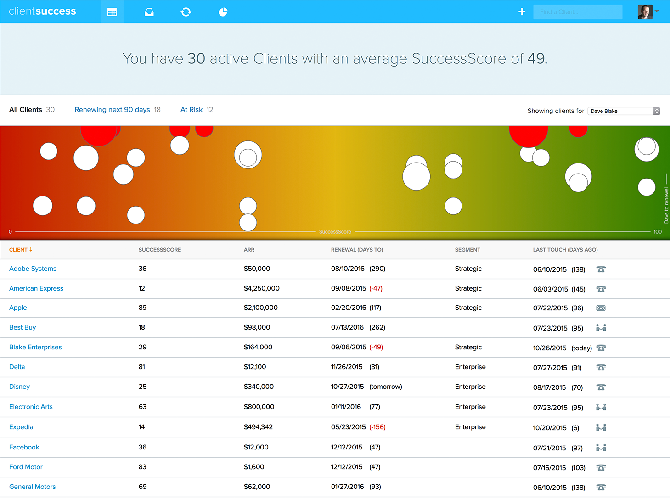Open the pie chart reports icon
This screenshot has height=499, width=670.
pyautogui.click(x=223, y=12)
